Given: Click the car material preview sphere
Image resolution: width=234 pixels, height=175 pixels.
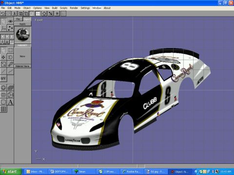Looking at the screenshot, I should pos(22,35).
